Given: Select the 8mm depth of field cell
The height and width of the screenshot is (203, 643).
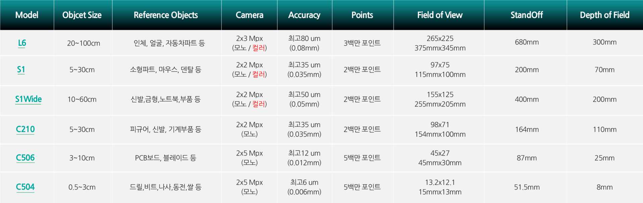Looking at the screenshot, I should tap(604, 187).
